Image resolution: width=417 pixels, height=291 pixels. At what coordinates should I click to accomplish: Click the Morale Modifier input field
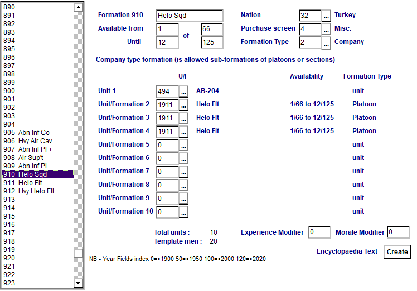click(398, 232)
